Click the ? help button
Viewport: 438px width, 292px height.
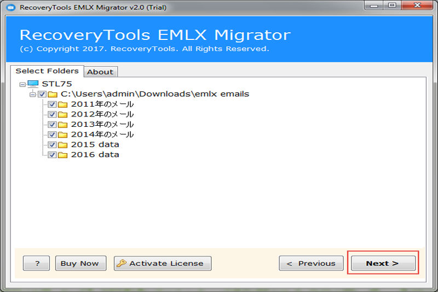click(36, 263)
